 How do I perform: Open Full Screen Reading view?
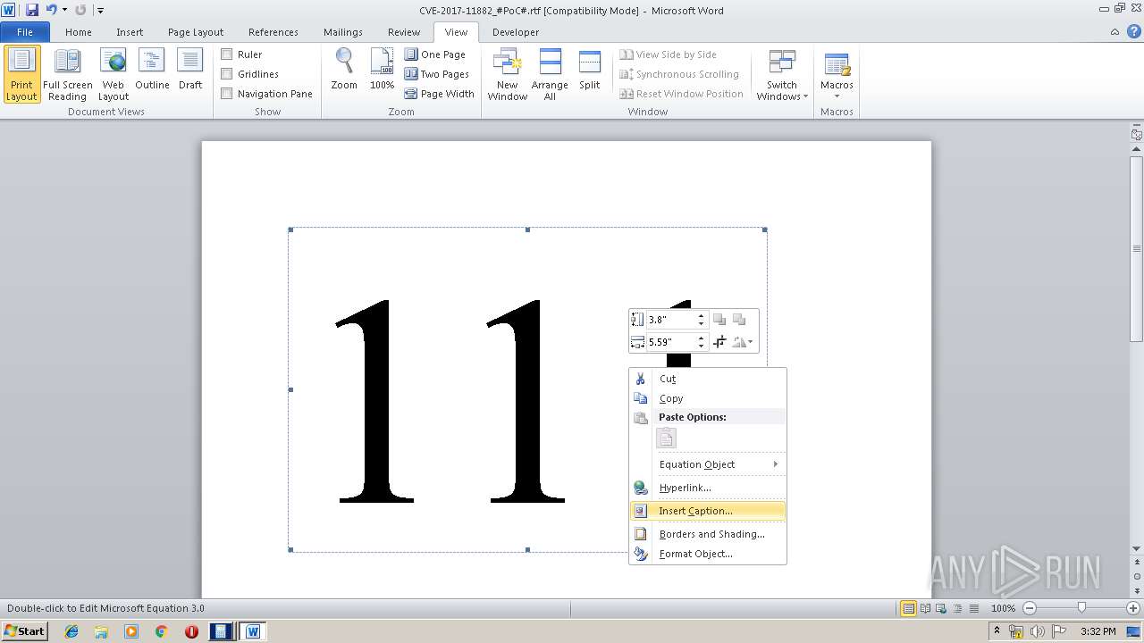(x=67, y=75)
